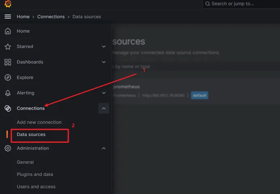280x194 pixels.
Task: Collapse the Connections section chevron
Action: click(x=104, y=108)
